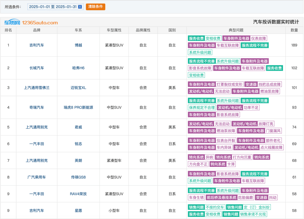Open 吉利汽车 link in 星愿 row

click(x=37, y=210)
